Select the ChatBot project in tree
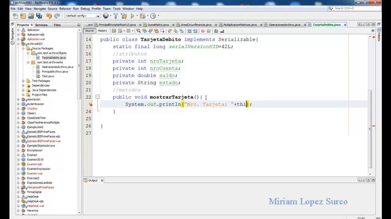Screen dimensions: 391x219 (x=32, y=109)
